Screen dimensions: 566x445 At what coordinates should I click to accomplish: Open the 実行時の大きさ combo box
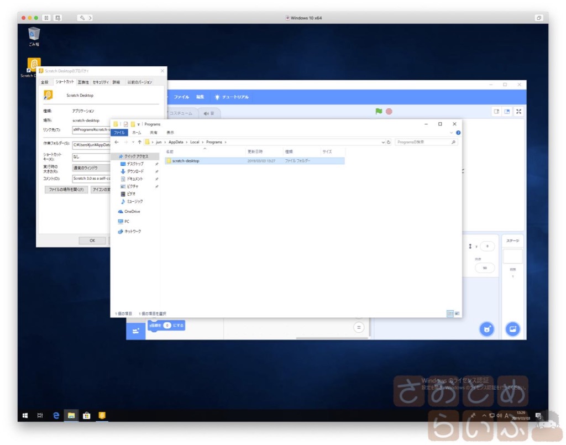[91, 168]
